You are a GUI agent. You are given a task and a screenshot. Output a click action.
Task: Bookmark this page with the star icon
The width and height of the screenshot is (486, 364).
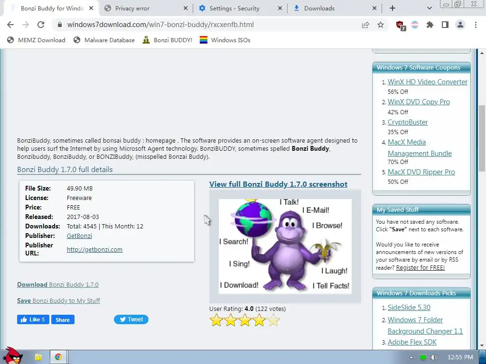point(381,25)
